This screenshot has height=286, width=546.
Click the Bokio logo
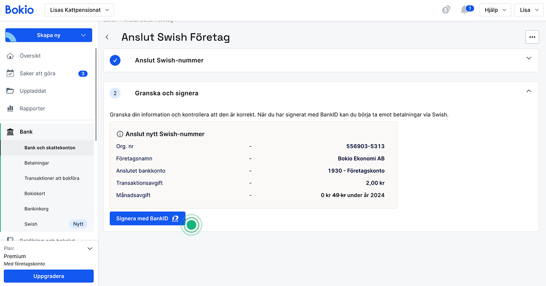click(19, 10)
